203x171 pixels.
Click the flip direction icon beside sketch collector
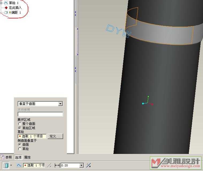(x=49, y=165)
